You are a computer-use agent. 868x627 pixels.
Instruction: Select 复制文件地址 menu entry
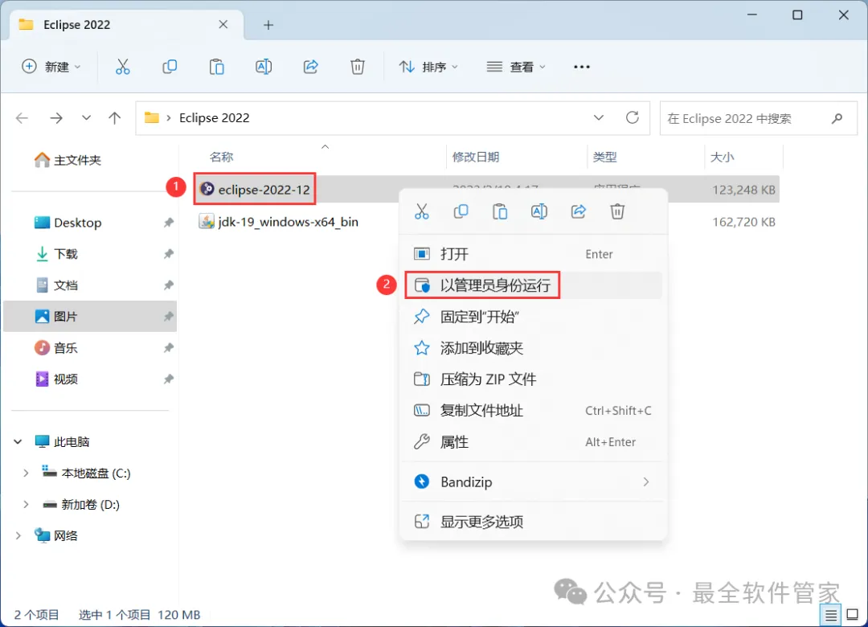[x=533, y=411]
